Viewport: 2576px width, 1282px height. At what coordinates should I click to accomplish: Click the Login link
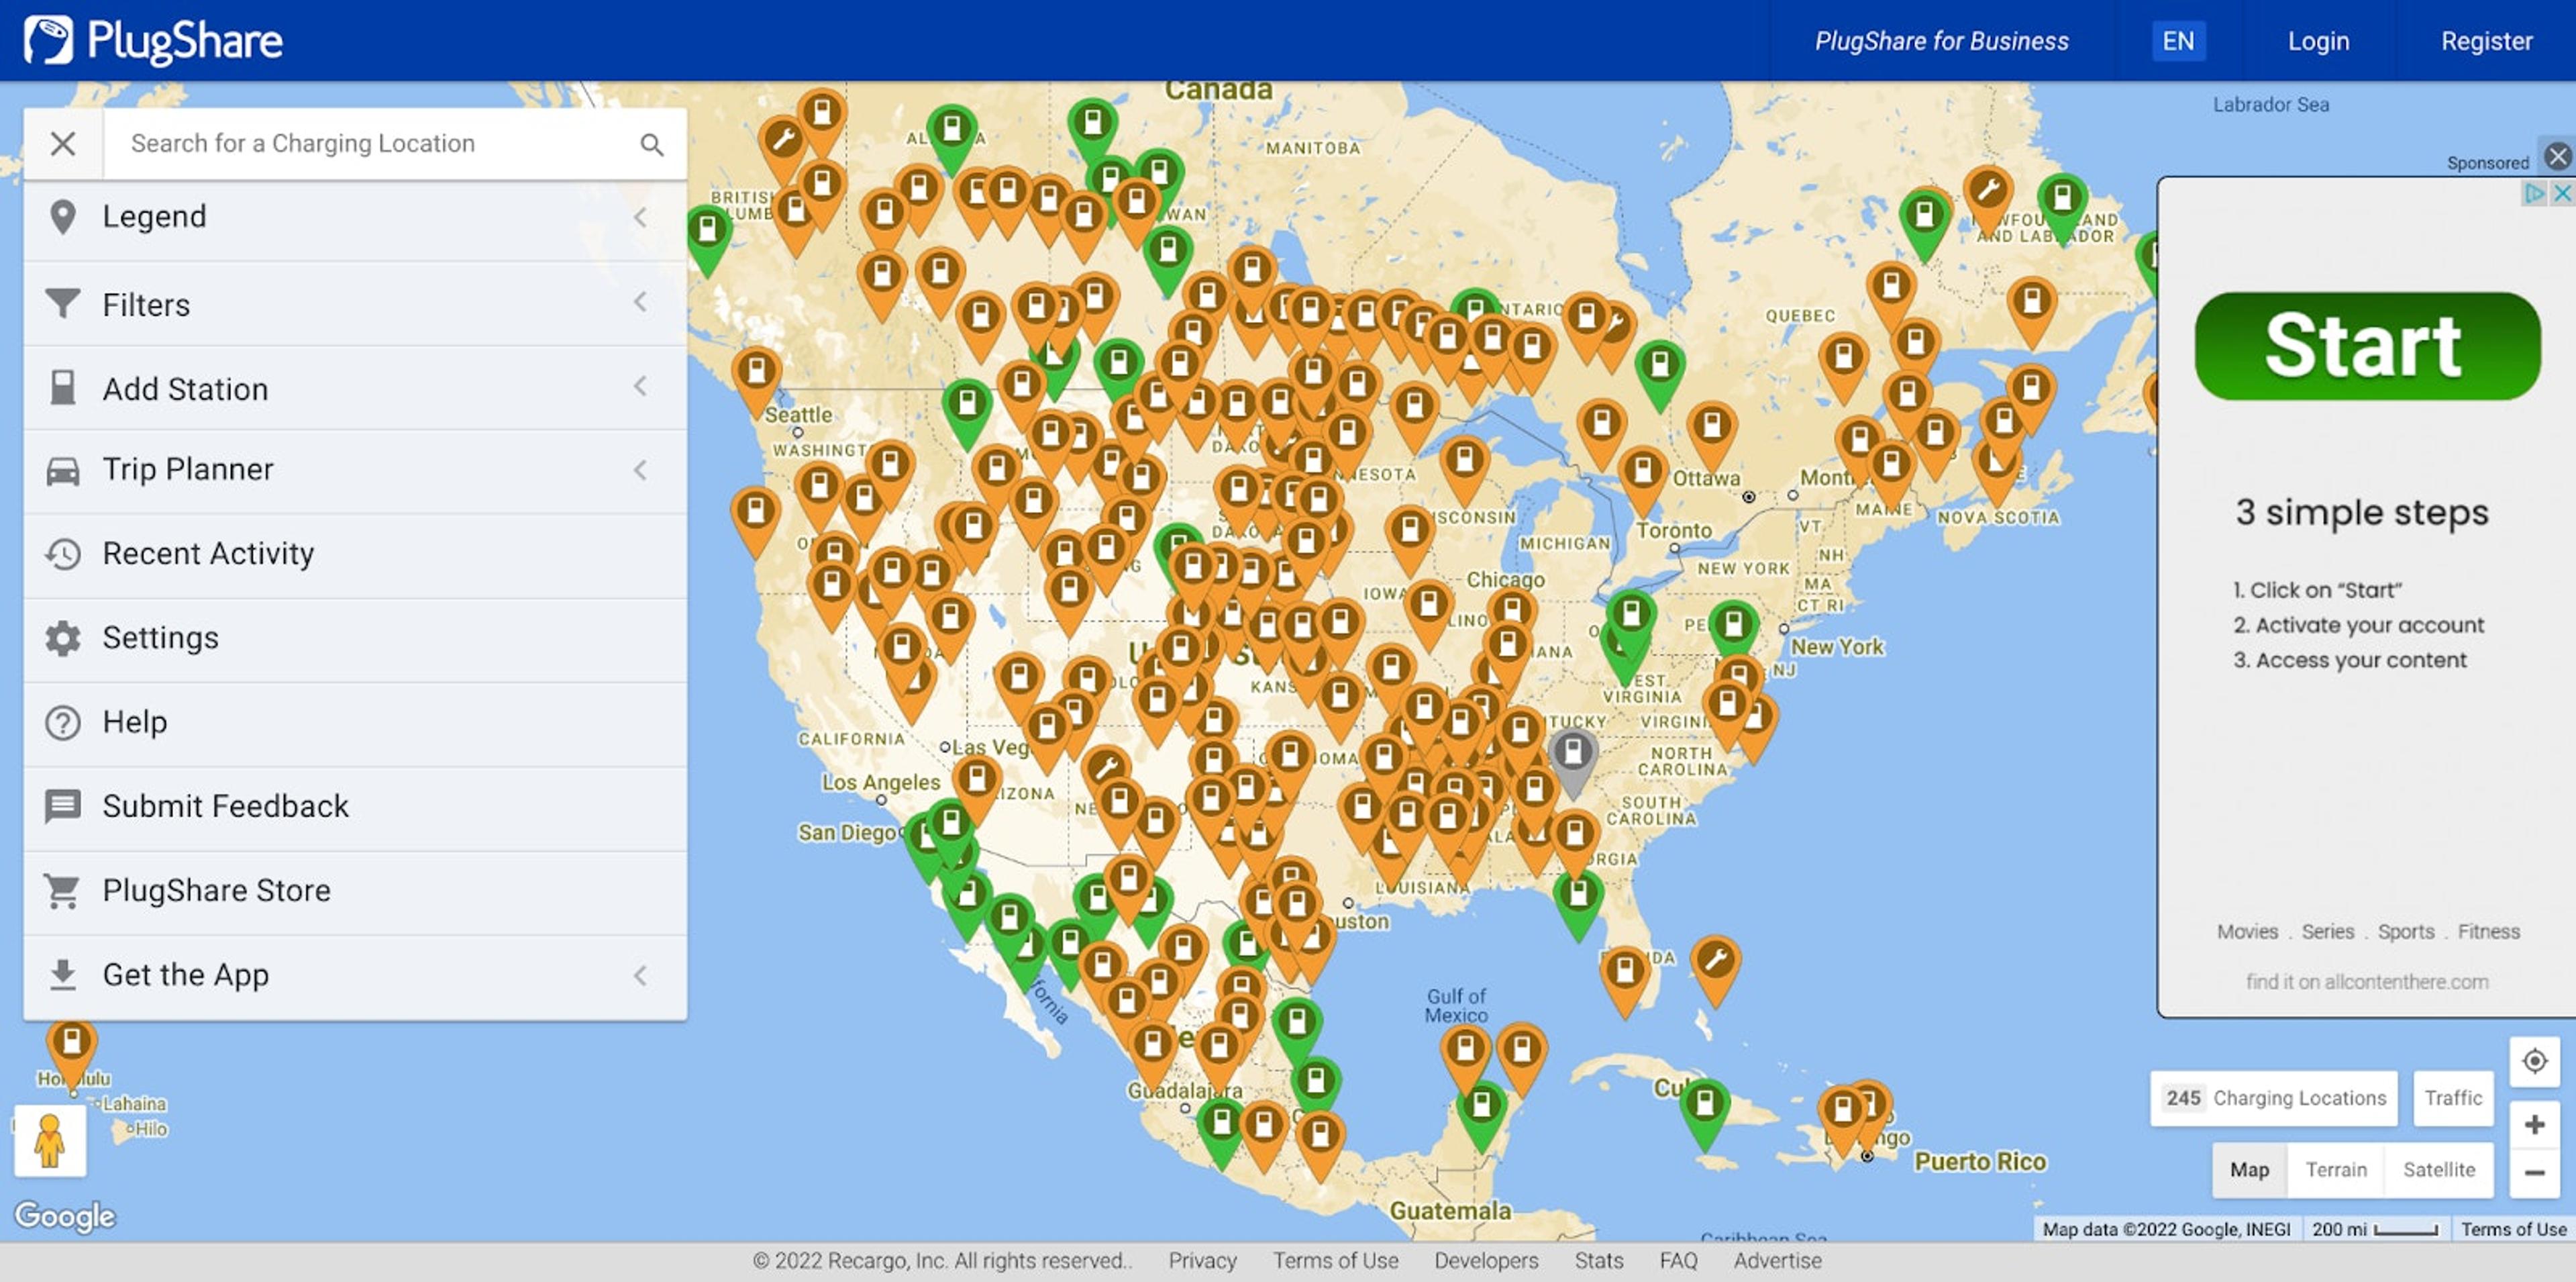tap(2318, 41)
